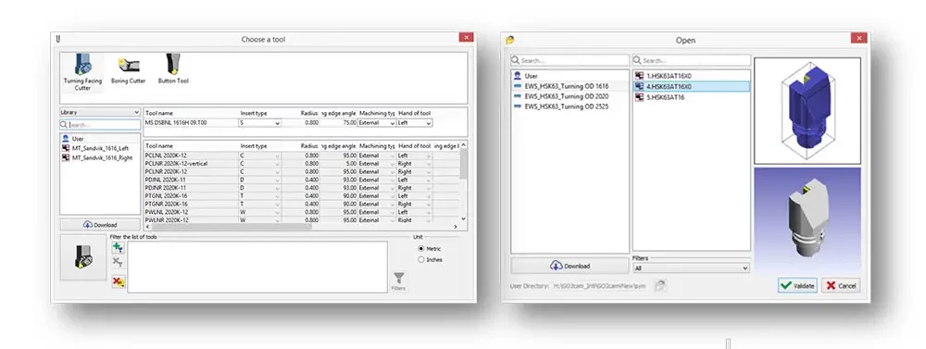Open the Library dropdown
This screenshot has width=926, height=349.
coord(100,112)
